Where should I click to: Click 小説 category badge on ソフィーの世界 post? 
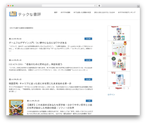click(89, 101)
